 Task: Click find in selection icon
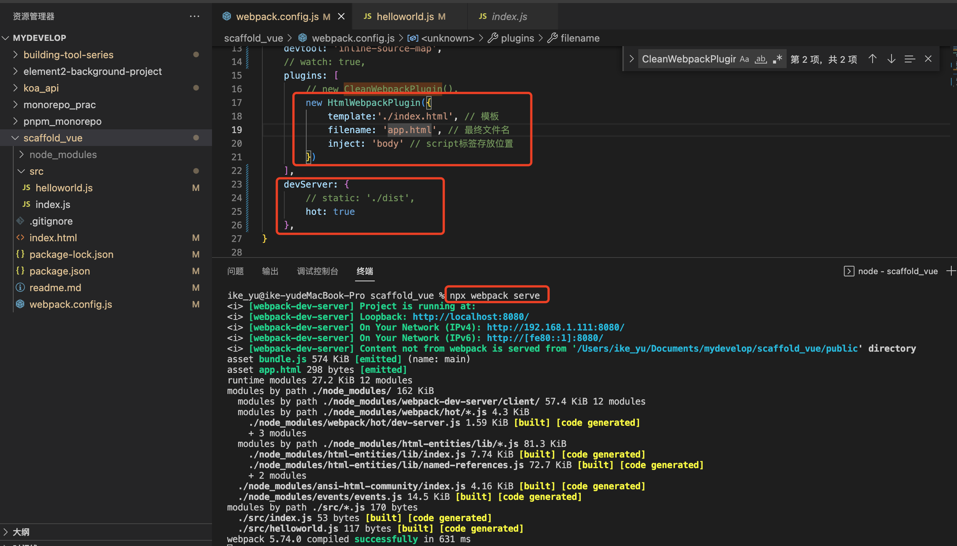click(909, 59)
